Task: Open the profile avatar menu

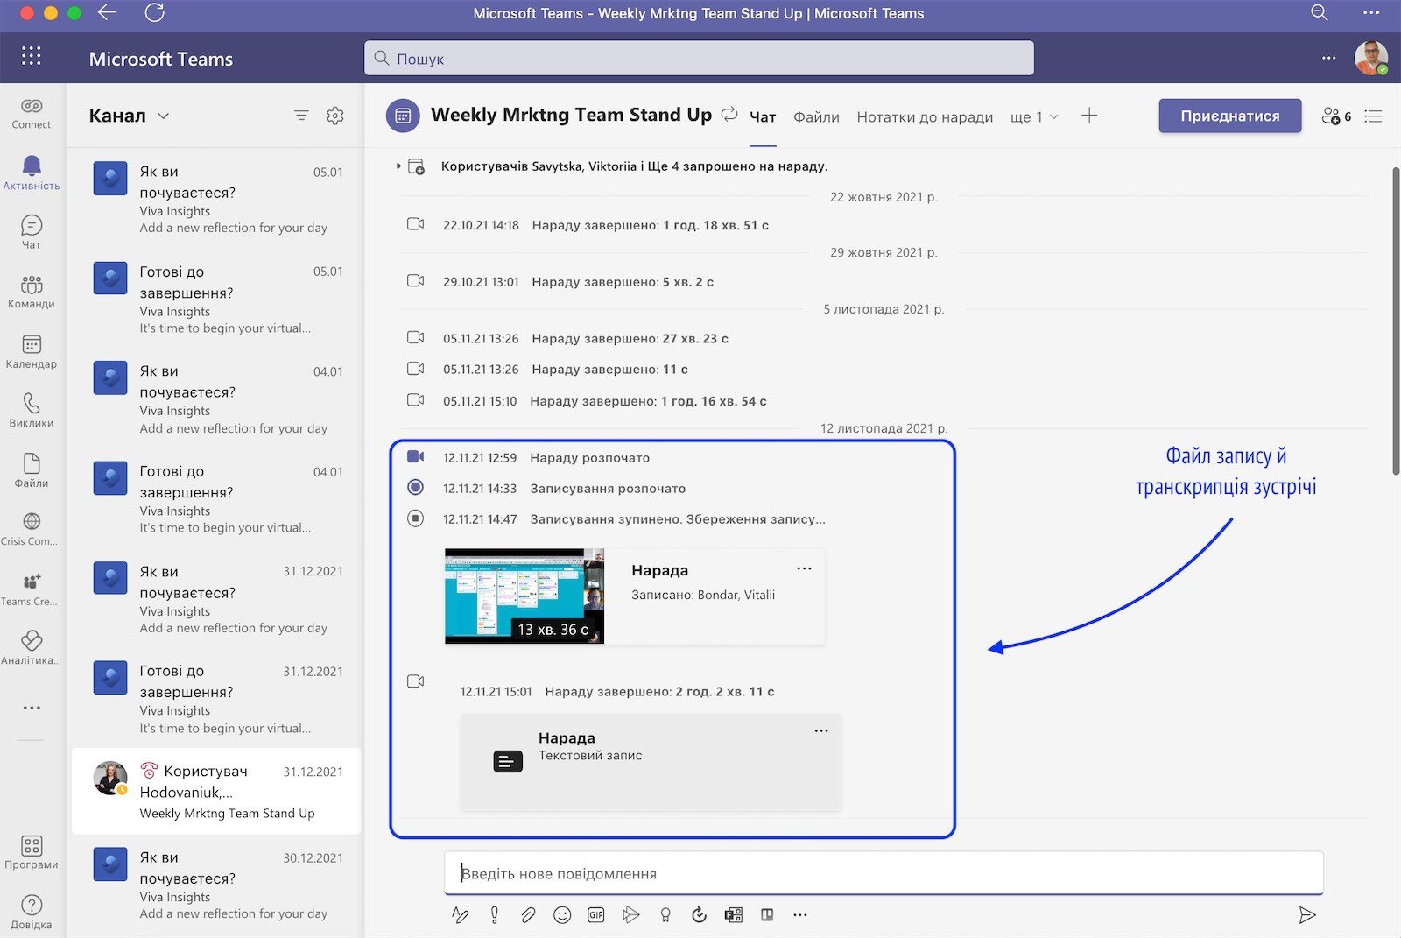Action: [x=1371, y=58]
